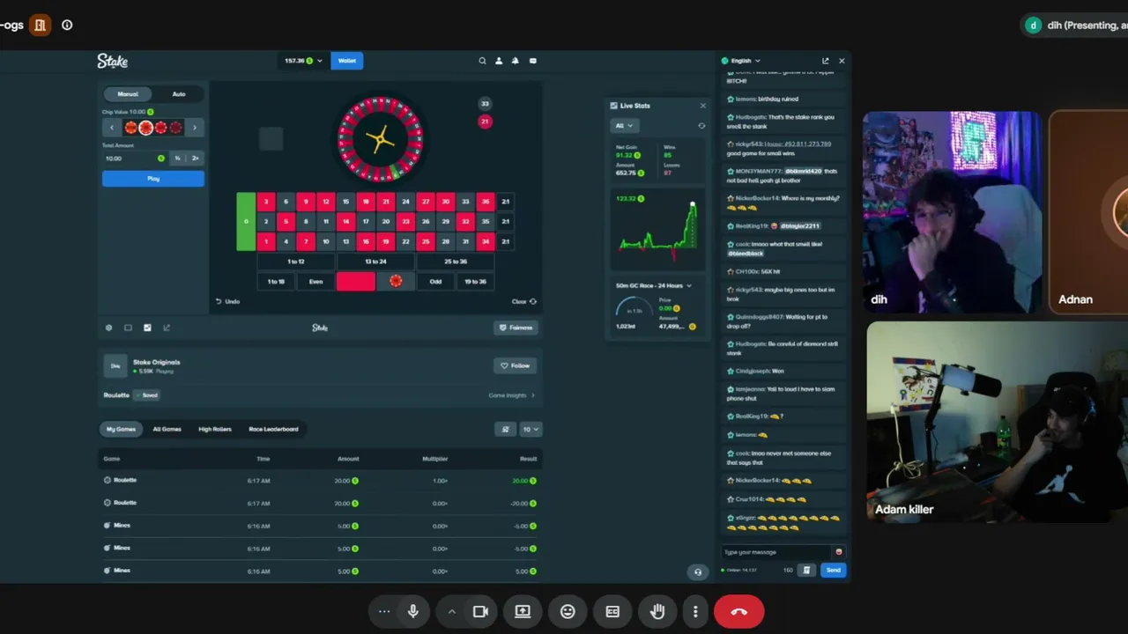1128x634 pixels.
Task: Toggle theatre mode icon under roulette
Action: coord(128,328)
